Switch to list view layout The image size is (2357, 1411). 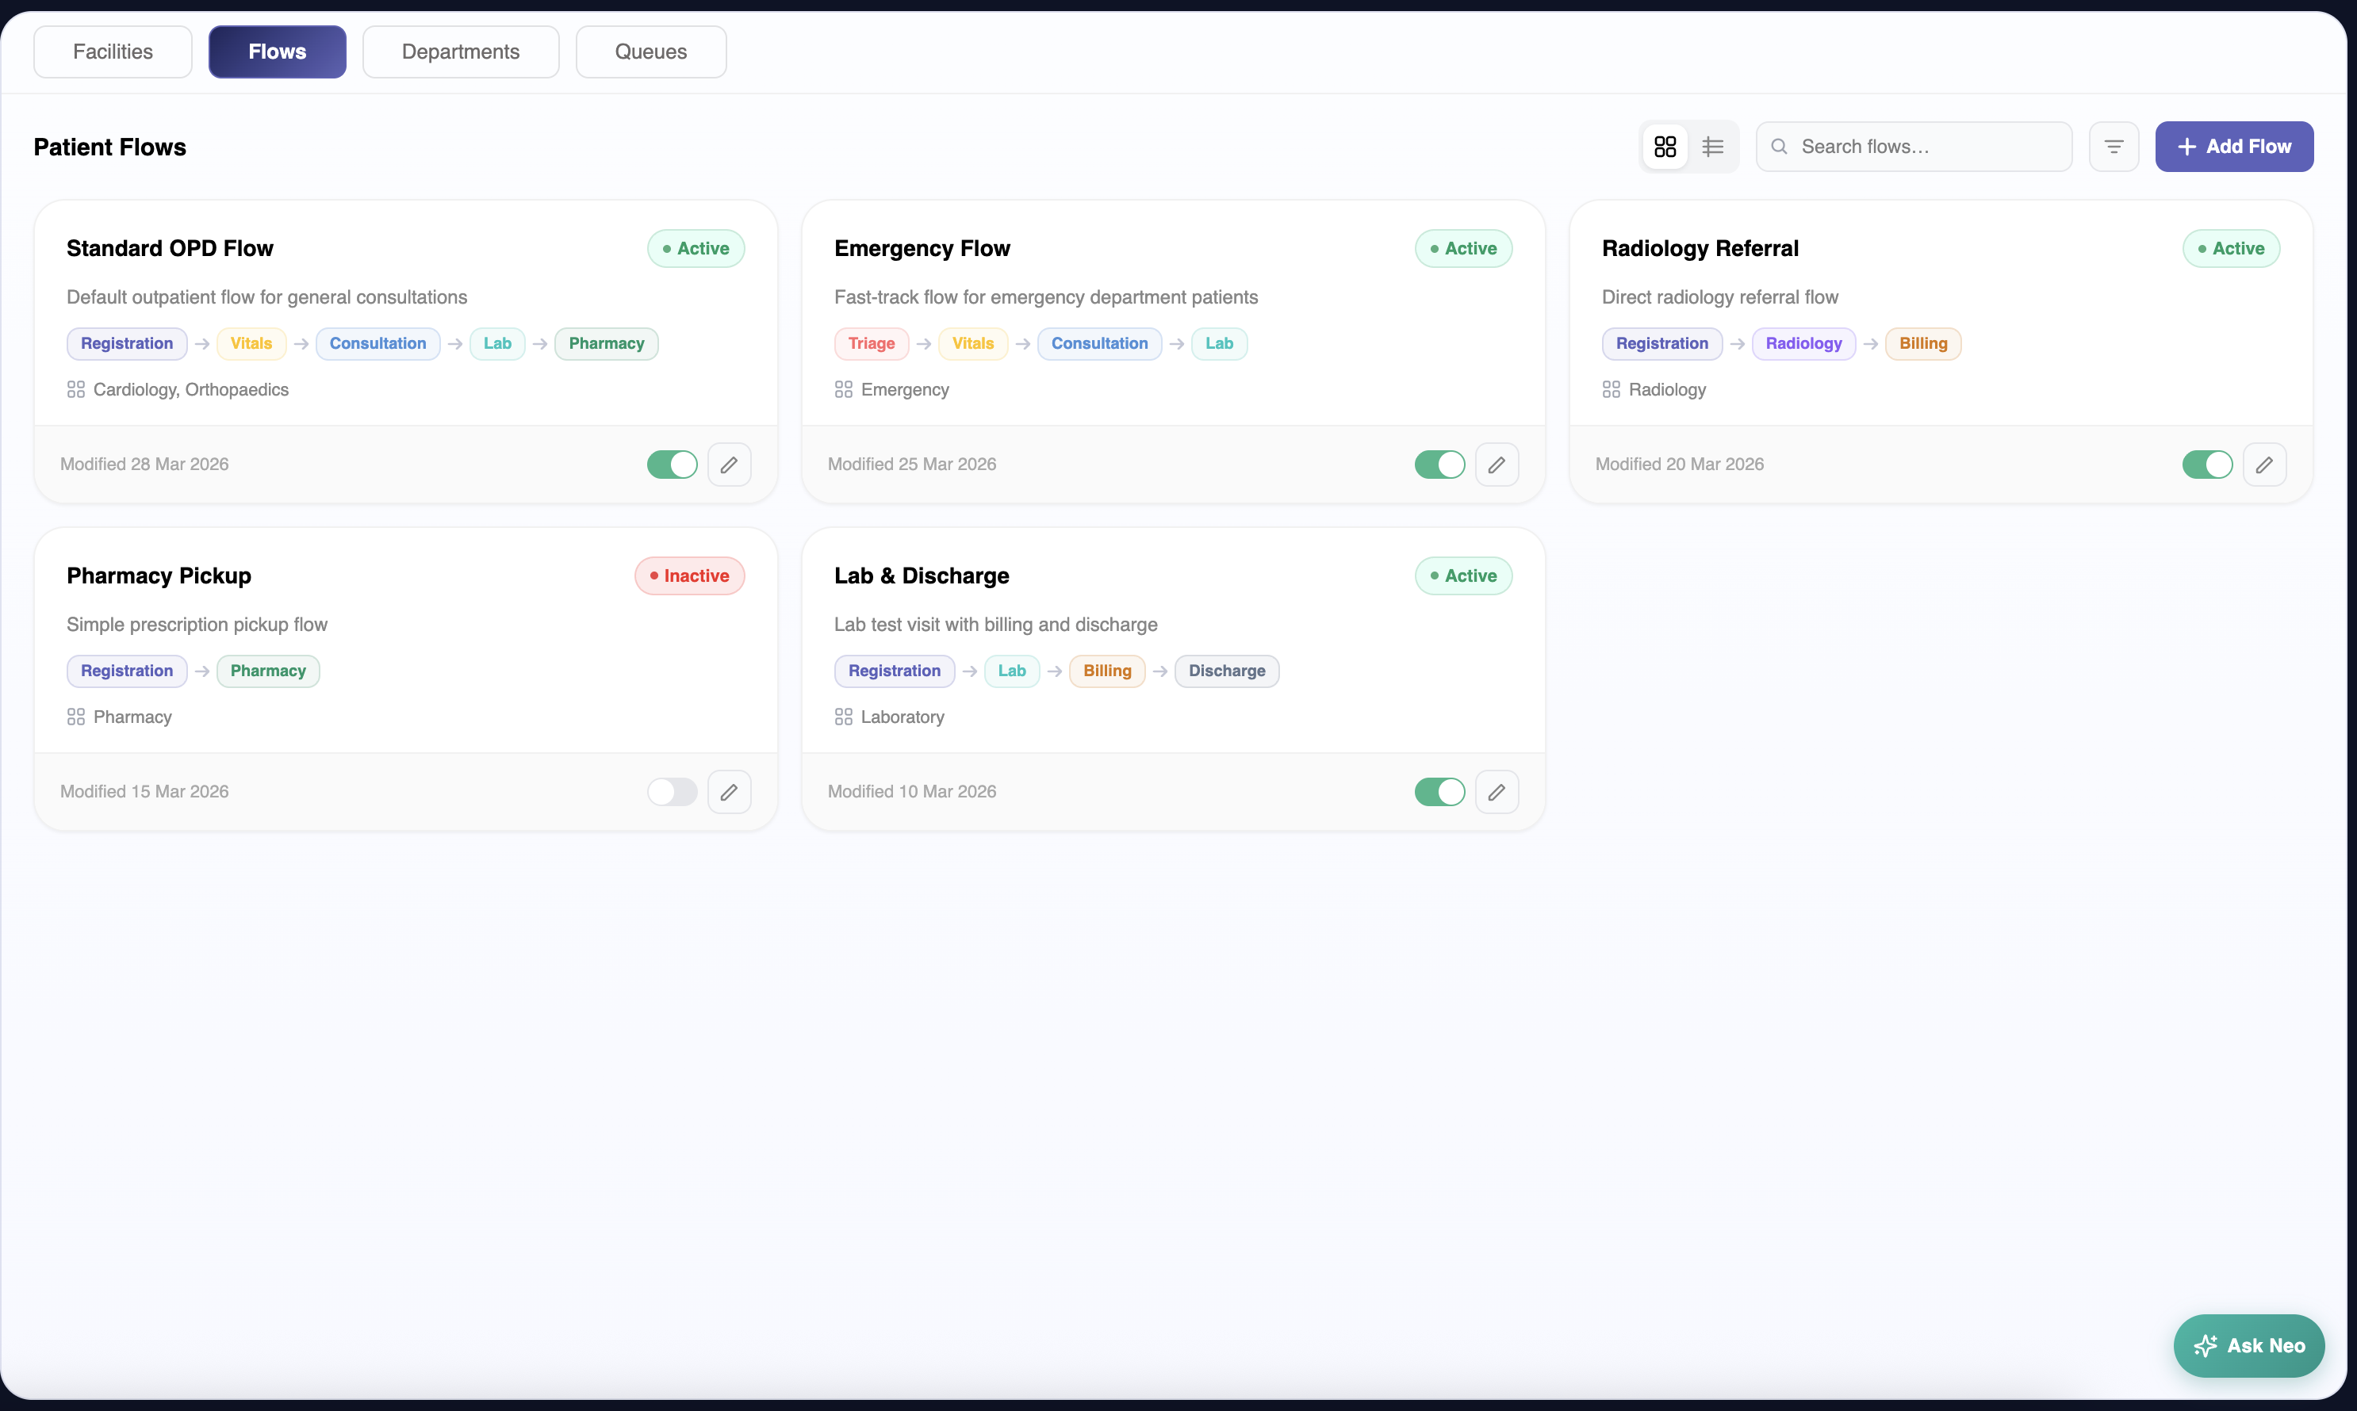[1712, 147]
